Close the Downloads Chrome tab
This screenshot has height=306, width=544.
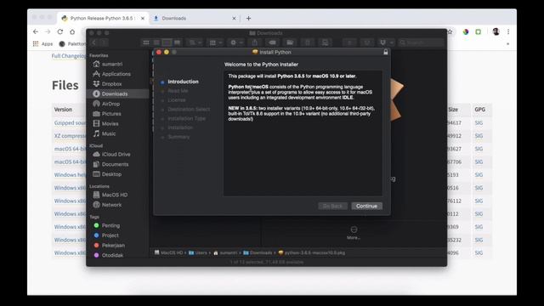pyautogui.click(x=234, y=19)
